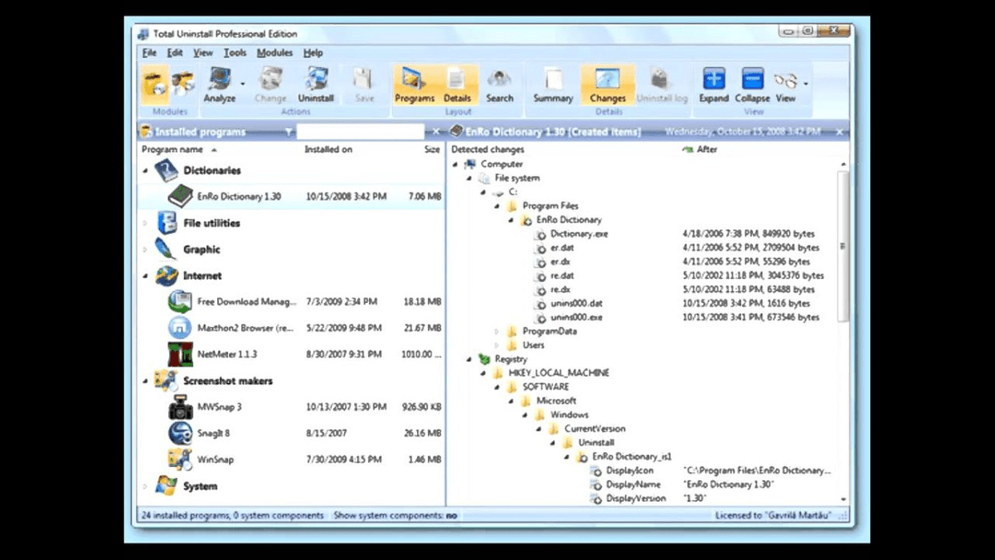
Task: Open the Search tool
Action: [499, 85]
